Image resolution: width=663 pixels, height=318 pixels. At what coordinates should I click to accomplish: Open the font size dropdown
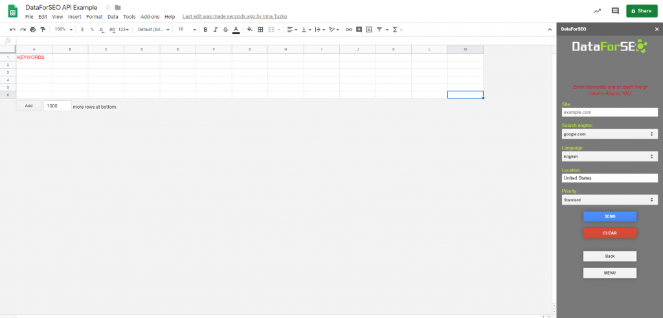(187, 30)
